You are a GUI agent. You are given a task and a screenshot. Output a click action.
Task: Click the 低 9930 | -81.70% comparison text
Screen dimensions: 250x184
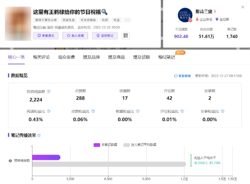[x=207, y=163]
